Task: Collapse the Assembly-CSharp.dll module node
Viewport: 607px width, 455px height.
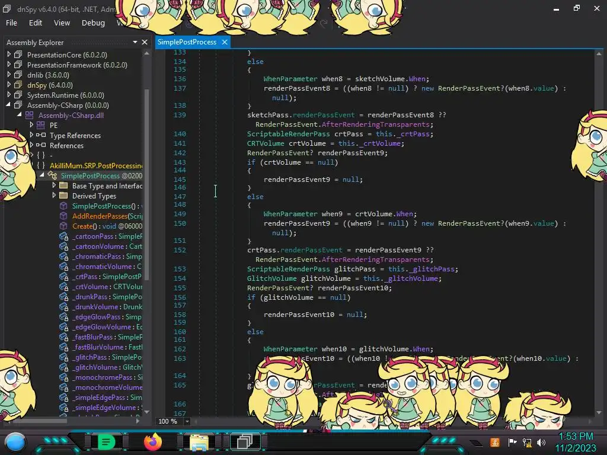Action: pyautogui.click(x=20, y=115)
